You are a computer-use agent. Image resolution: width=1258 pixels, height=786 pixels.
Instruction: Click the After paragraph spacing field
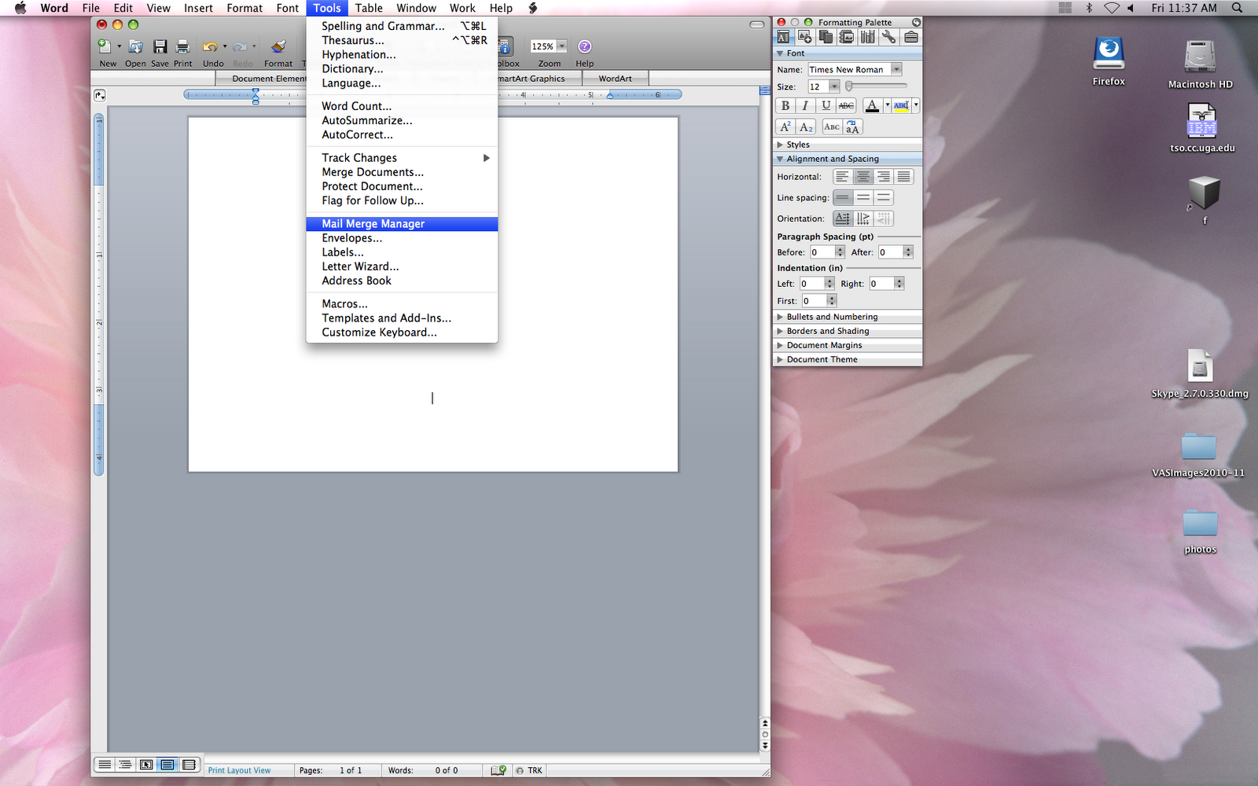[x=891, y=252]
